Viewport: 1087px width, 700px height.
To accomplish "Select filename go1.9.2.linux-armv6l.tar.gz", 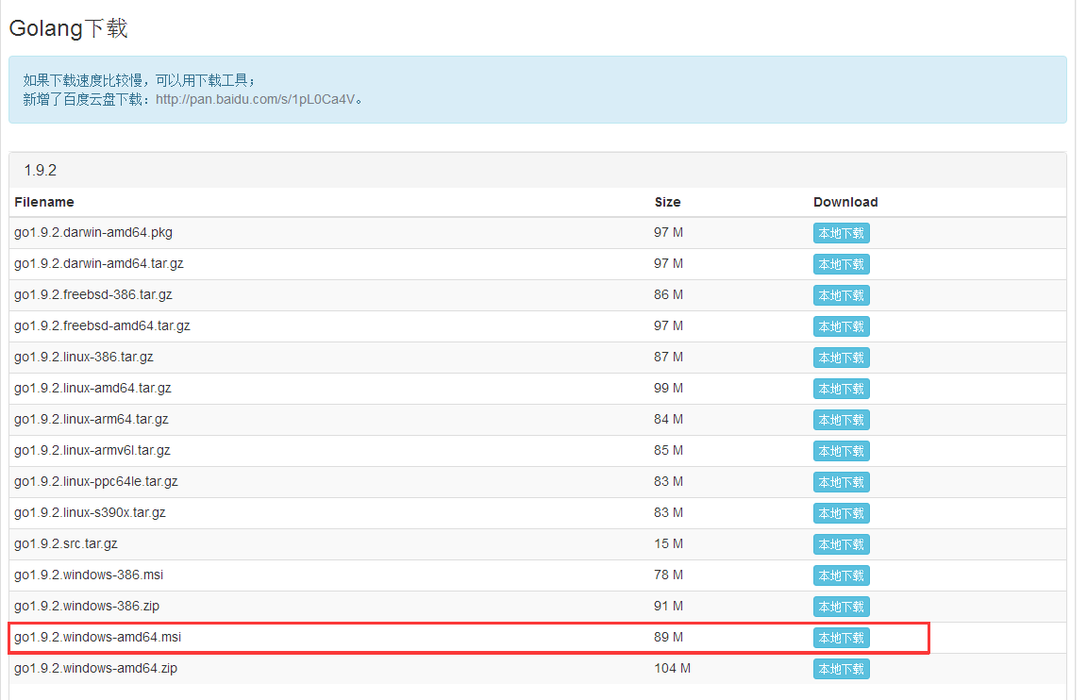I will (92, 451).
